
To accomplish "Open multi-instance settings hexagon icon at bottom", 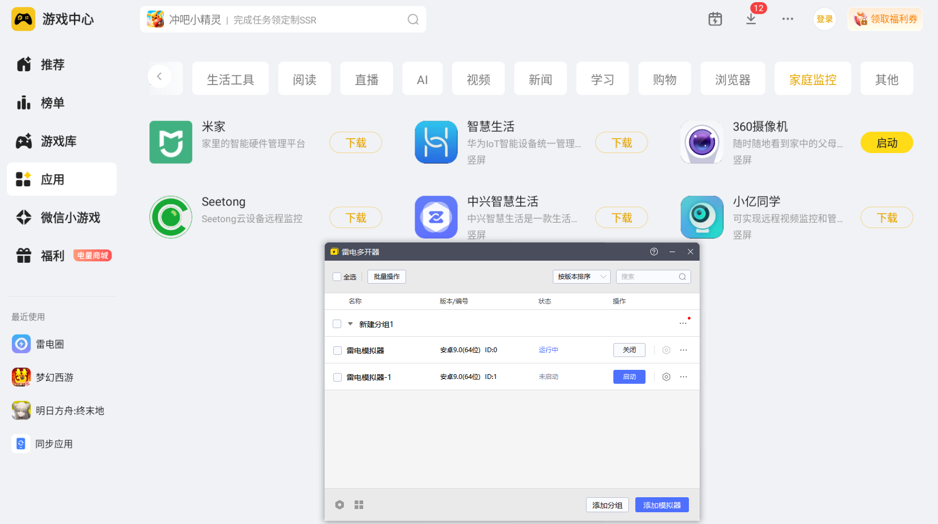I will 340,505.
